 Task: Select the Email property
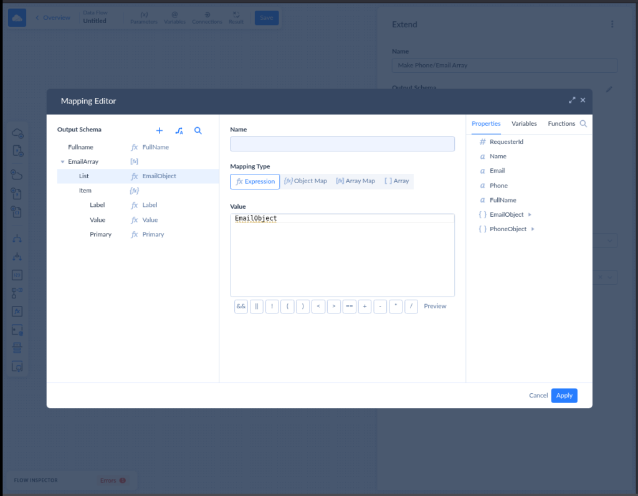(497, 171)
